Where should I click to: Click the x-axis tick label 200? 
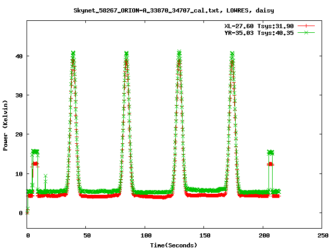[x=264, y=235]
